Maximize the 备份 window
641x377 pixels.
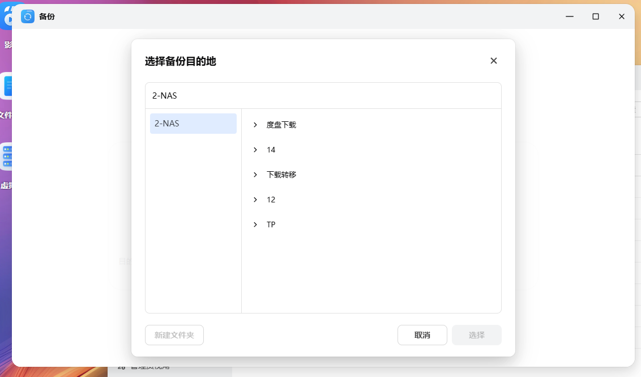596,16
